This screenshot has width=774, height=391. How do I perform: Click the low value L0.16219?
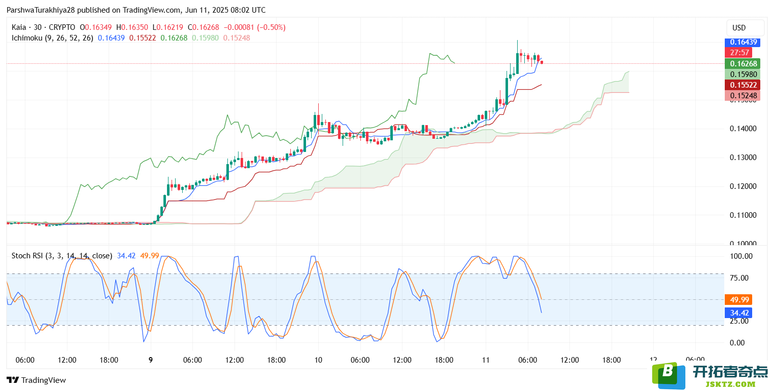(x=167, y=27)
